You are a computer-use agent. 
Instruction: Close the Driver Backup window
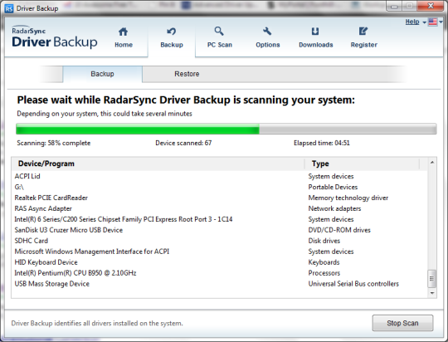(431, 6)
